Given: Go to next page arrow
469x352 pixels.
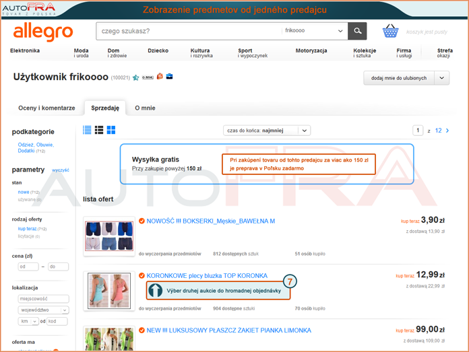Looking at the screenshot, I should tap(447, 131).
